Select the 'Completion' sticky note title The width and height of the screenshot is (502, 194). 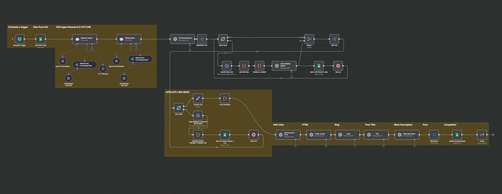pyautogui.click(x=450, y=125)
